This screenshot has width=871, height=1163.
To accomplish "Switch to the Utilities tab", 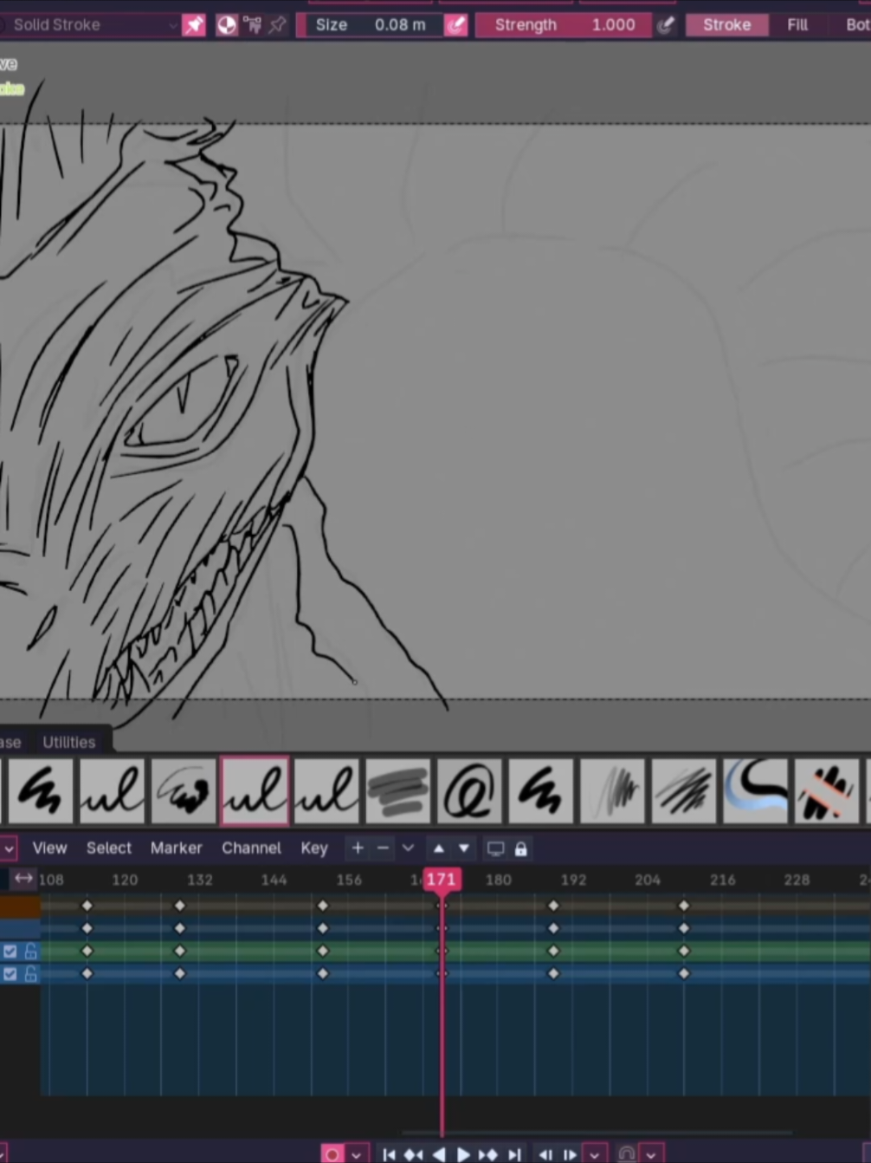I will click(x=69, y=743).
